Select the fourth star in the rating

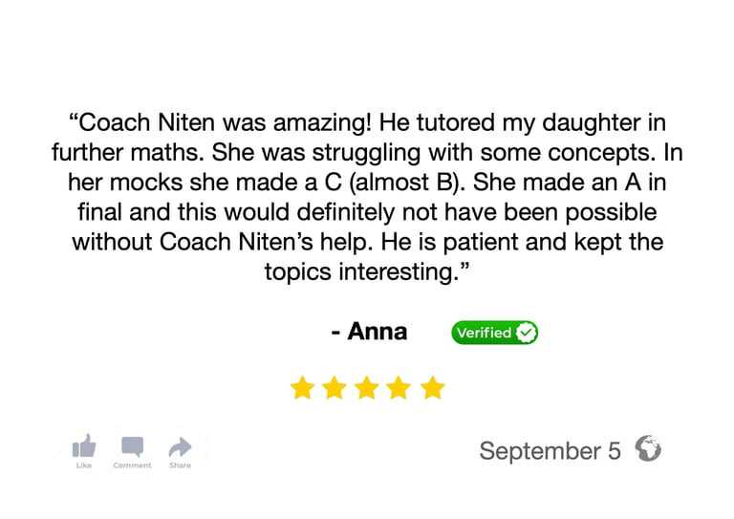tap(399, 388)
